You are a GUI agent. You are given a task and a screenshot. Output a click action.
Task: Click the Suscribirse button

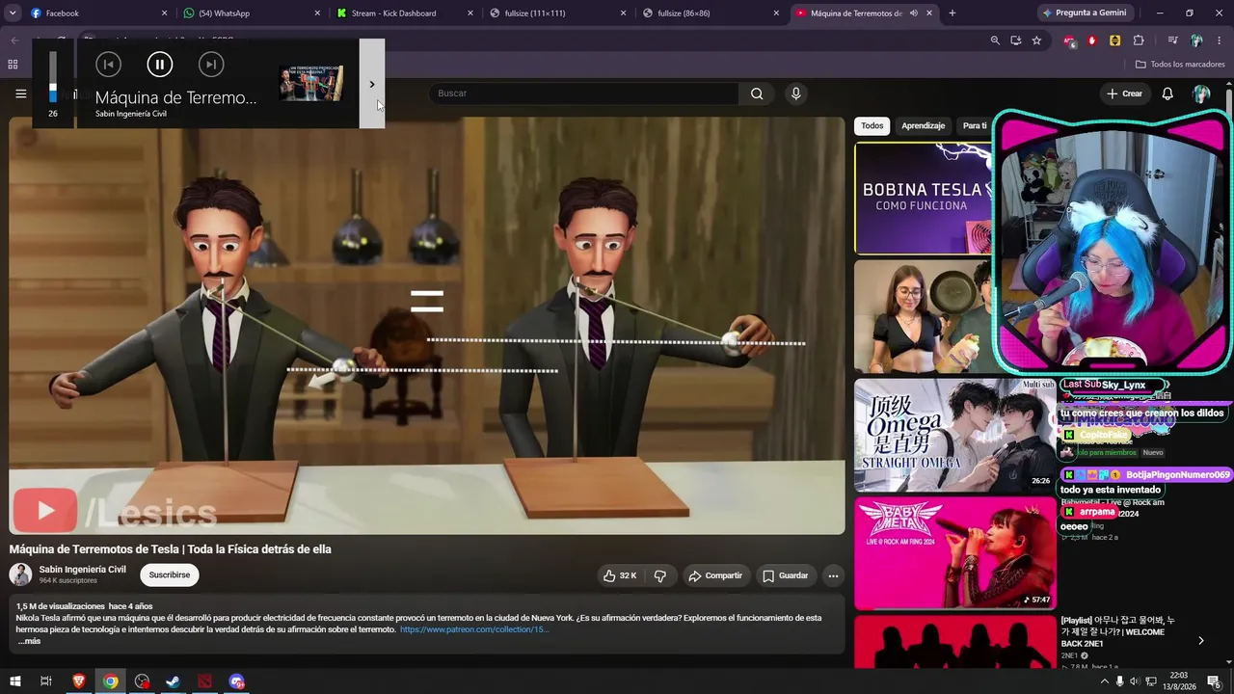170,575
